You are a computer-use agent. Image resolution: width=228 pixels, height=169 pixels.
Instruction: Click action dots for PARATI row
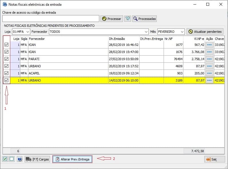[209, 59]
